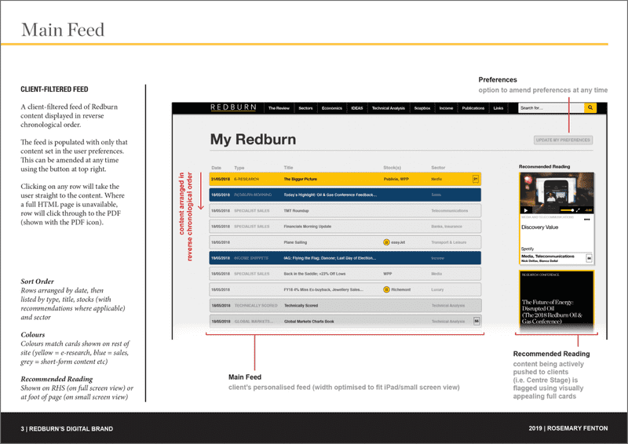
Task: Open the IAG: Flying the Flag row
Action: tap(345, 258)
